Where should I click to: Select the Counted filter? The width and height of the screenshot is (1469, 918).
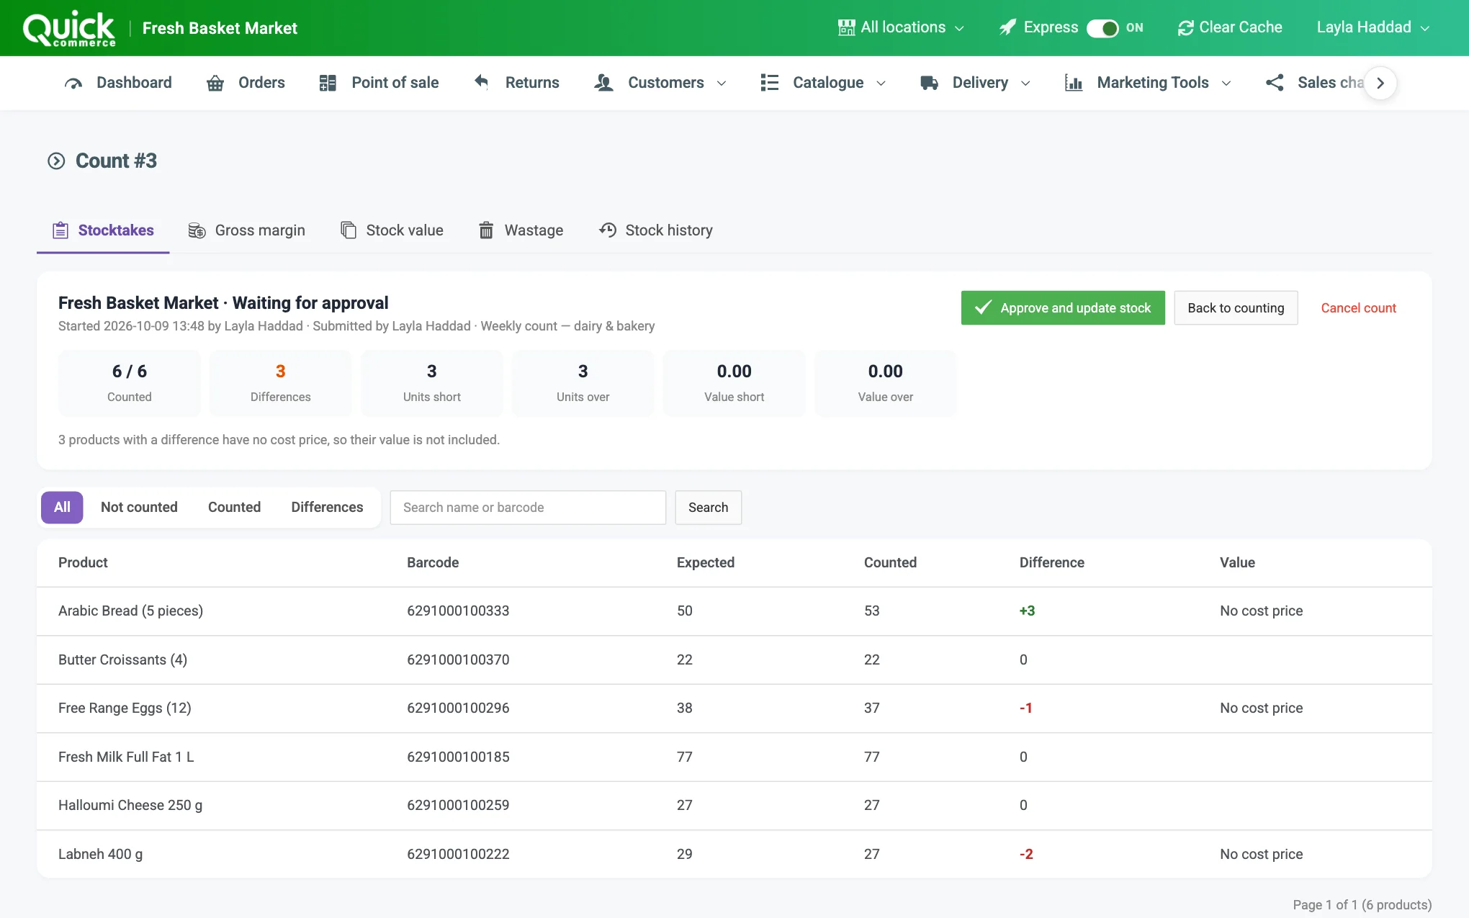coord(234,508)
